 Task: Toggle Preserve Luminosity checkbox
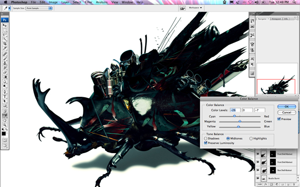205,143
